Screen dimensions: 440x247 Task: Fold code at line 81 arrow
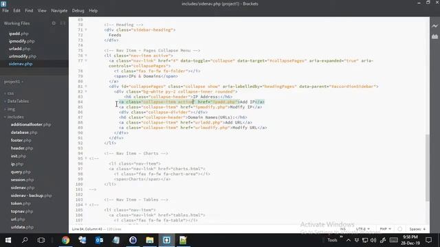click(86, 86)
